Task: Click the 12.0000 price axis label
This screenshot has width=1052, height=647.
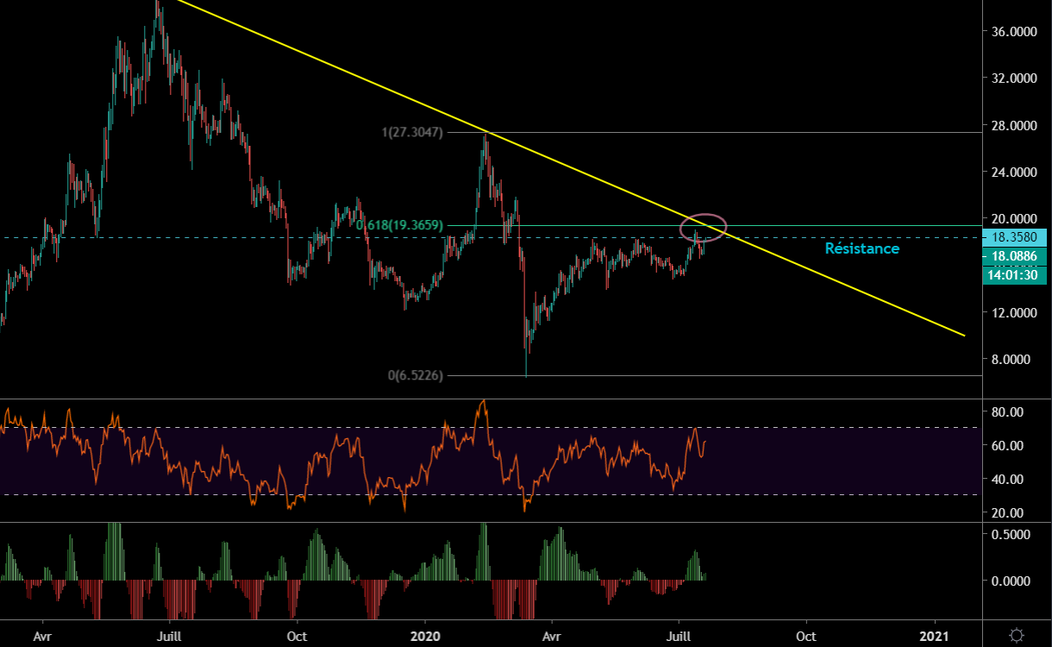Action: [1011, 312]
